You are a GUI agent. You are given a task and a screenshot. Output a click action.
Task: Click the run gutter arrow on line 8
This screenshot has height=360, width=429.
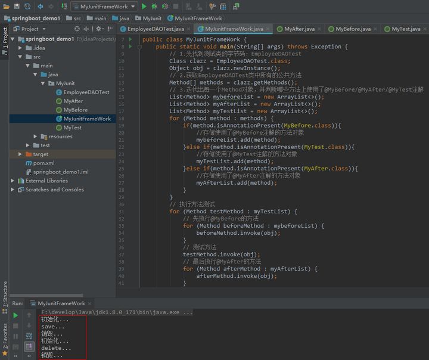tap(130, 46)
